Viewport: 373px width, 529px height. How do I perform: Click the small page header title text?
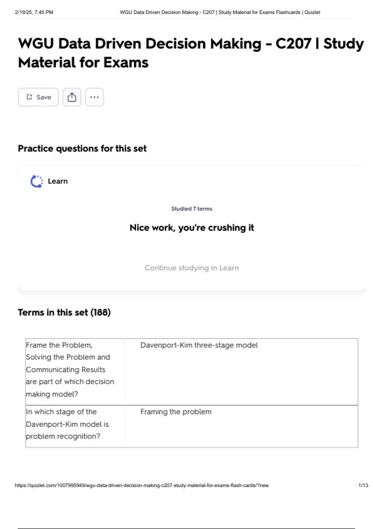(220, 12)
